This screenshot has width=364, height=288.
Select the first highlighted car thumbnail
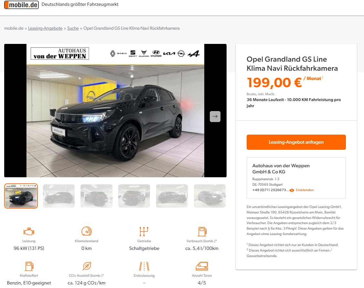tap(21, 196)
